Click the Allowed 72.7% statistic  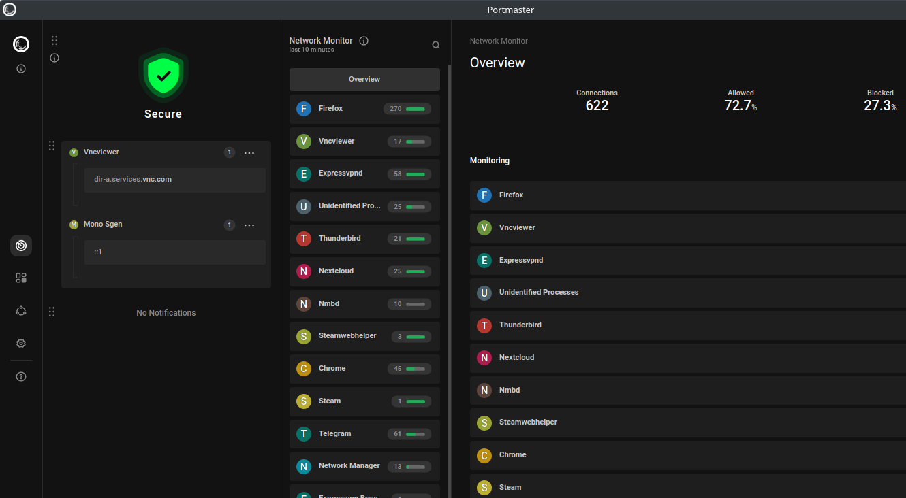740,100
